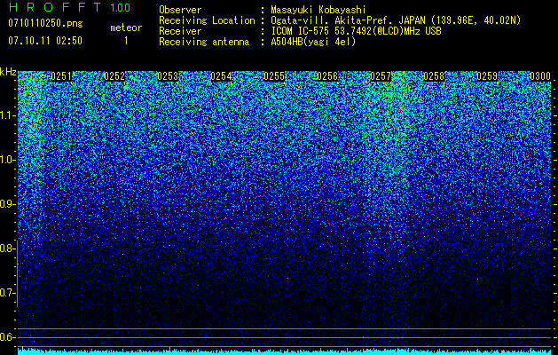Click the observer name Masayuki Kobayashi

[x=318, y=10]
